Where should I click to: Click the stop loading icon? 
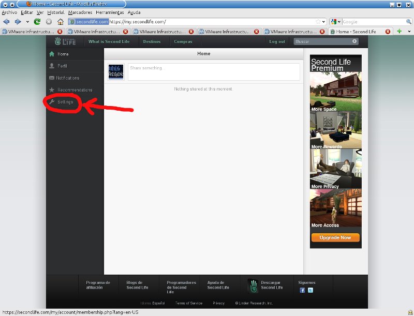pyautogui.click(x=49, y=22)
